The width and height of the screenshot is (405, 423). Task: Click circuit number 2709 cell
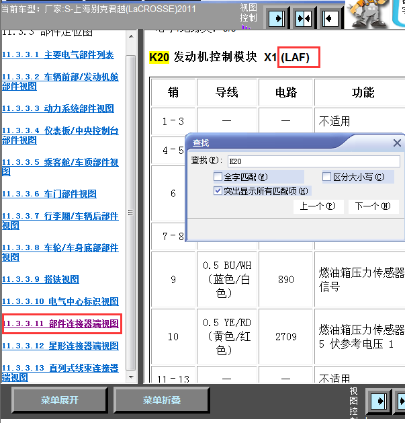pyautogui.click(x=286, y=337)
